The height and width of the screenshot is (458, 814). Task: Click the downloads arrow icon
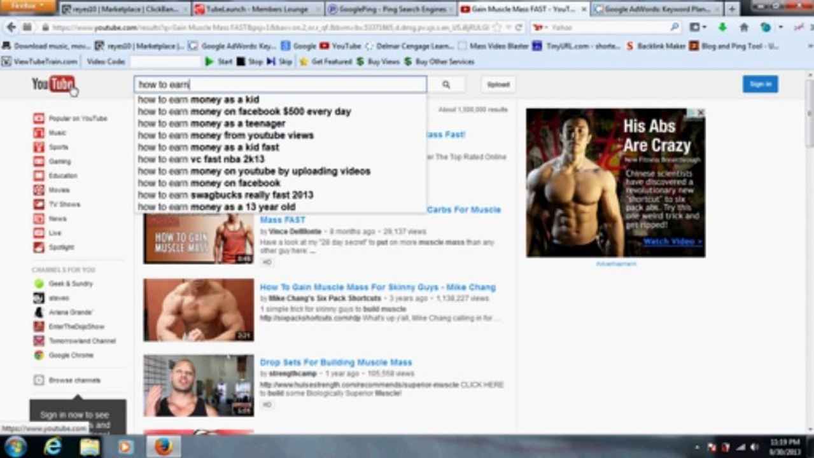click(722, 27)
